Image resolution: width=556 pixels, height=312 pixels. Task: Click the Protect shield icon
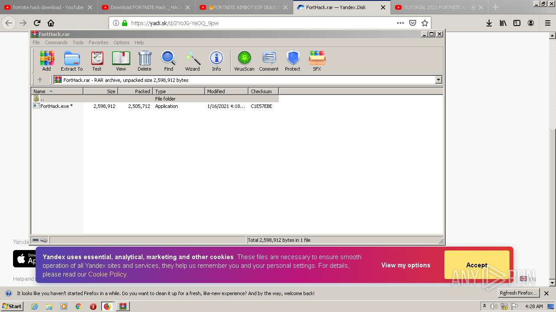coord(293,61)
